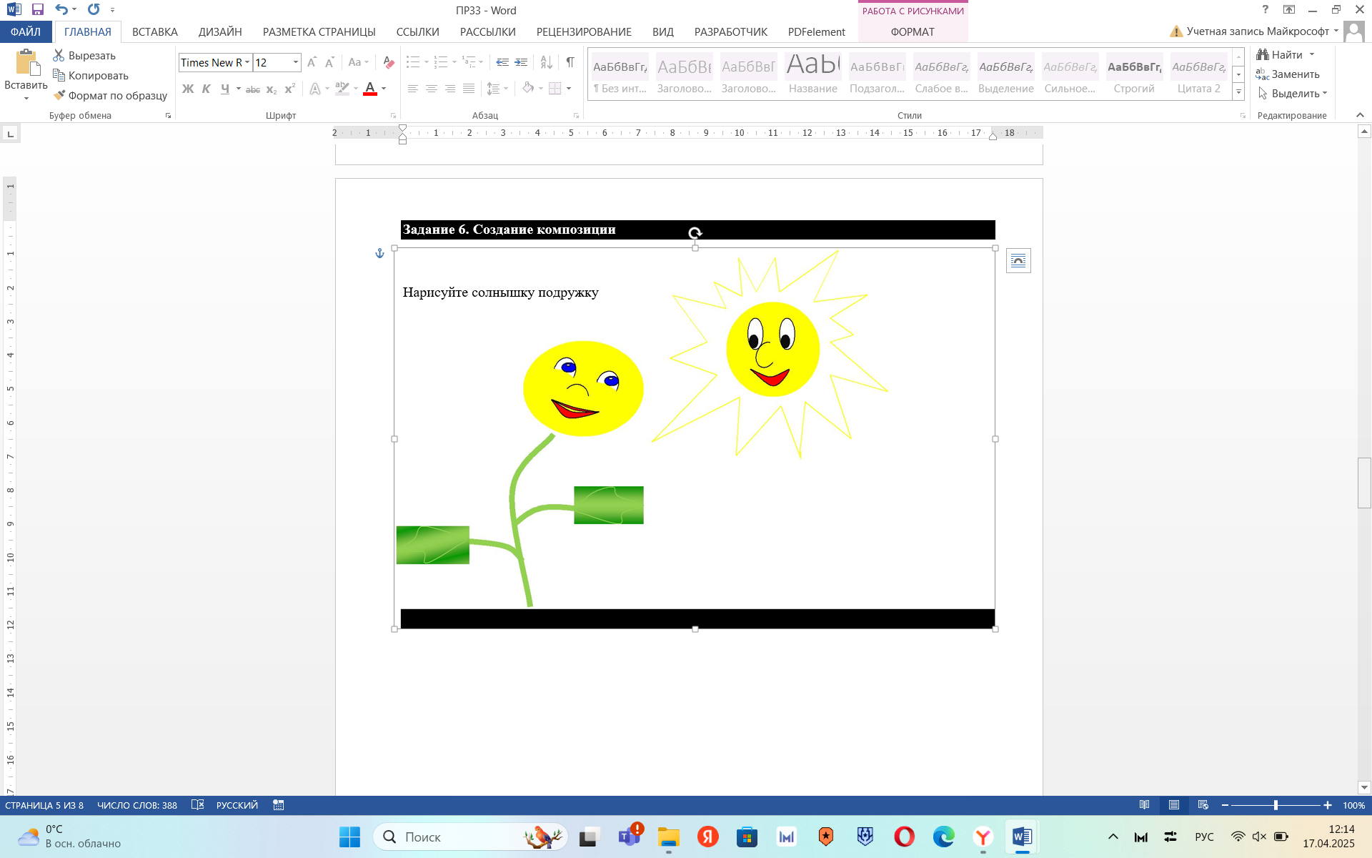1372x858 pixels.
Task: Open the Select (Выделить) dropdown
Action: pyautogui.click(x=1292, y=94)
